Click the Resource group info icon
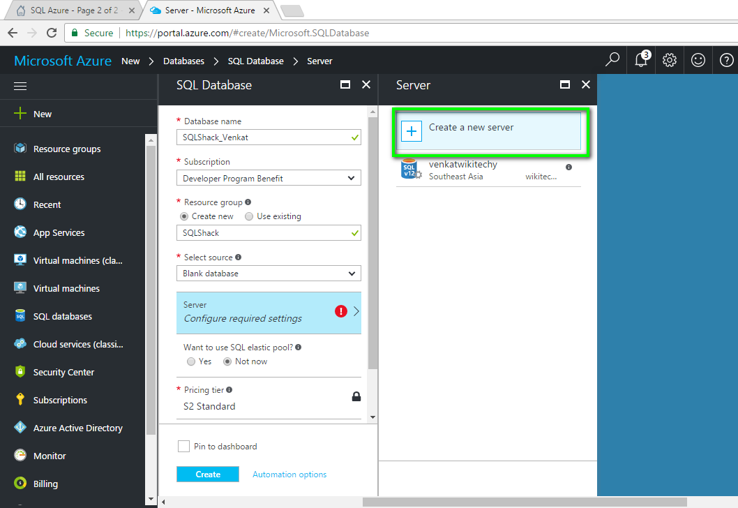This screenshot has height=508, width=738. point(248,202)
